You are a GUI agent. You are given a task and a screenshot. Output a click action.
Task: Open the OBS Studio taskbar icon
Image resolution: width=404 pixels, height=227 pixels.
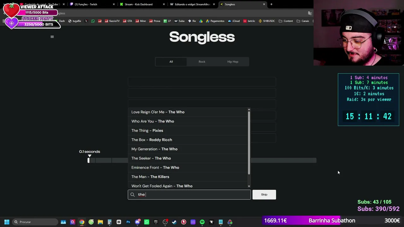(165, 222)
